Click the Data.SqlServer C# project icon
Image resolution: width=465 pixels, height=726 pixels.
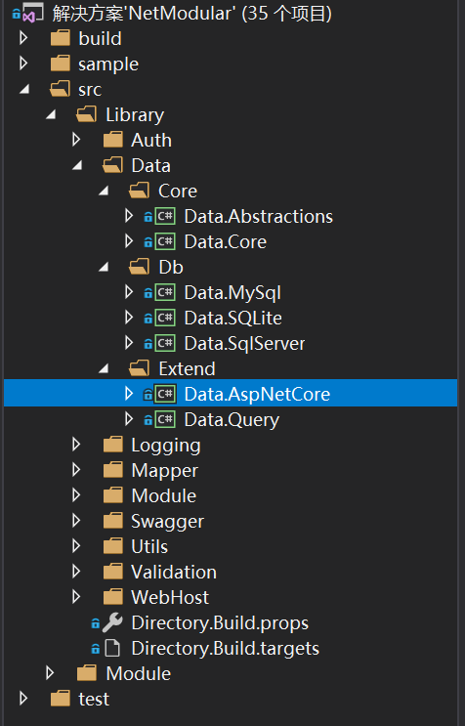(x=165, y=343)
